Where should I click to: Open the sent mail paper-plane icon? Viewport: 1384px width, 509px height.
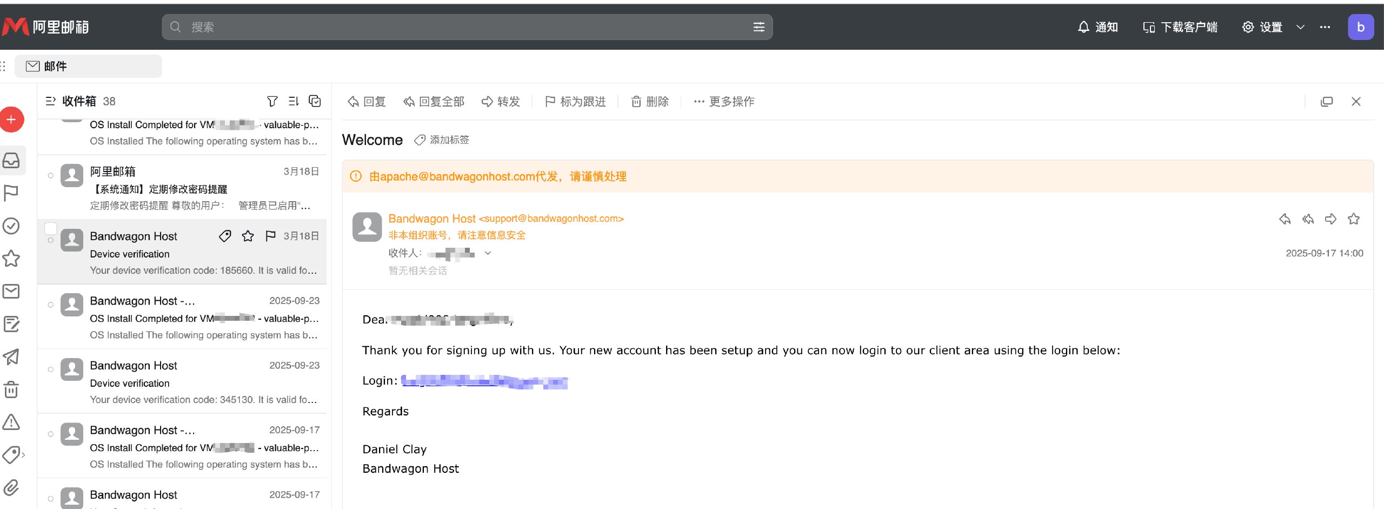tap(11, 356)
